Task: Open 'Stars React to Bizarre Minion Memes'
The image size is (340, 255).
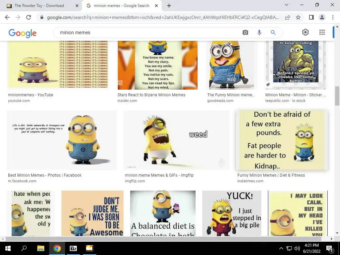Action: [x=151, y=95]
